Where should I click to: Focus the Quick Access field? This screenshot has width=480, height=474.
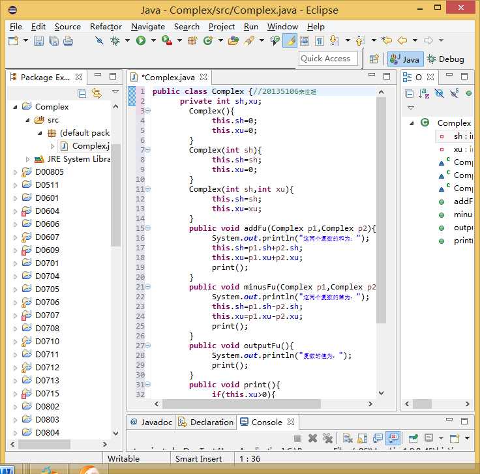[328, 59]
